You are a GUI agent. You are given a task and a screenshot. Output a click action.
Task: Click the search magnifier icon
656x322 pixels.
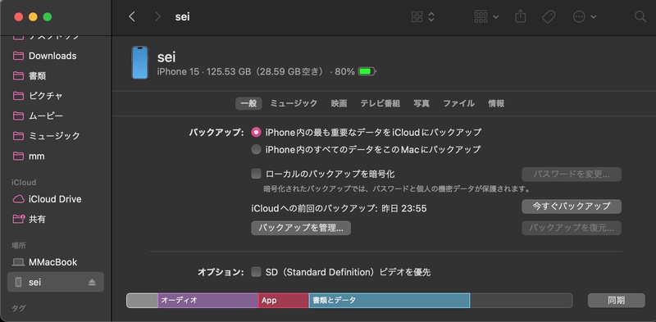pyautogui.click(x=640, y=16)
